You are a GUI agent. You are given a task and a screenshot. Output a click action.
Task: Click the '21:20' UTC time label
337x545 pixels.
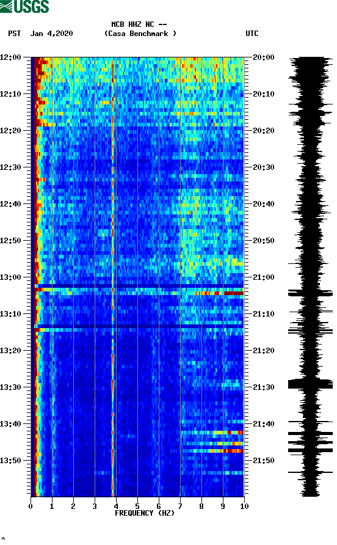click(x=264, y=351)
